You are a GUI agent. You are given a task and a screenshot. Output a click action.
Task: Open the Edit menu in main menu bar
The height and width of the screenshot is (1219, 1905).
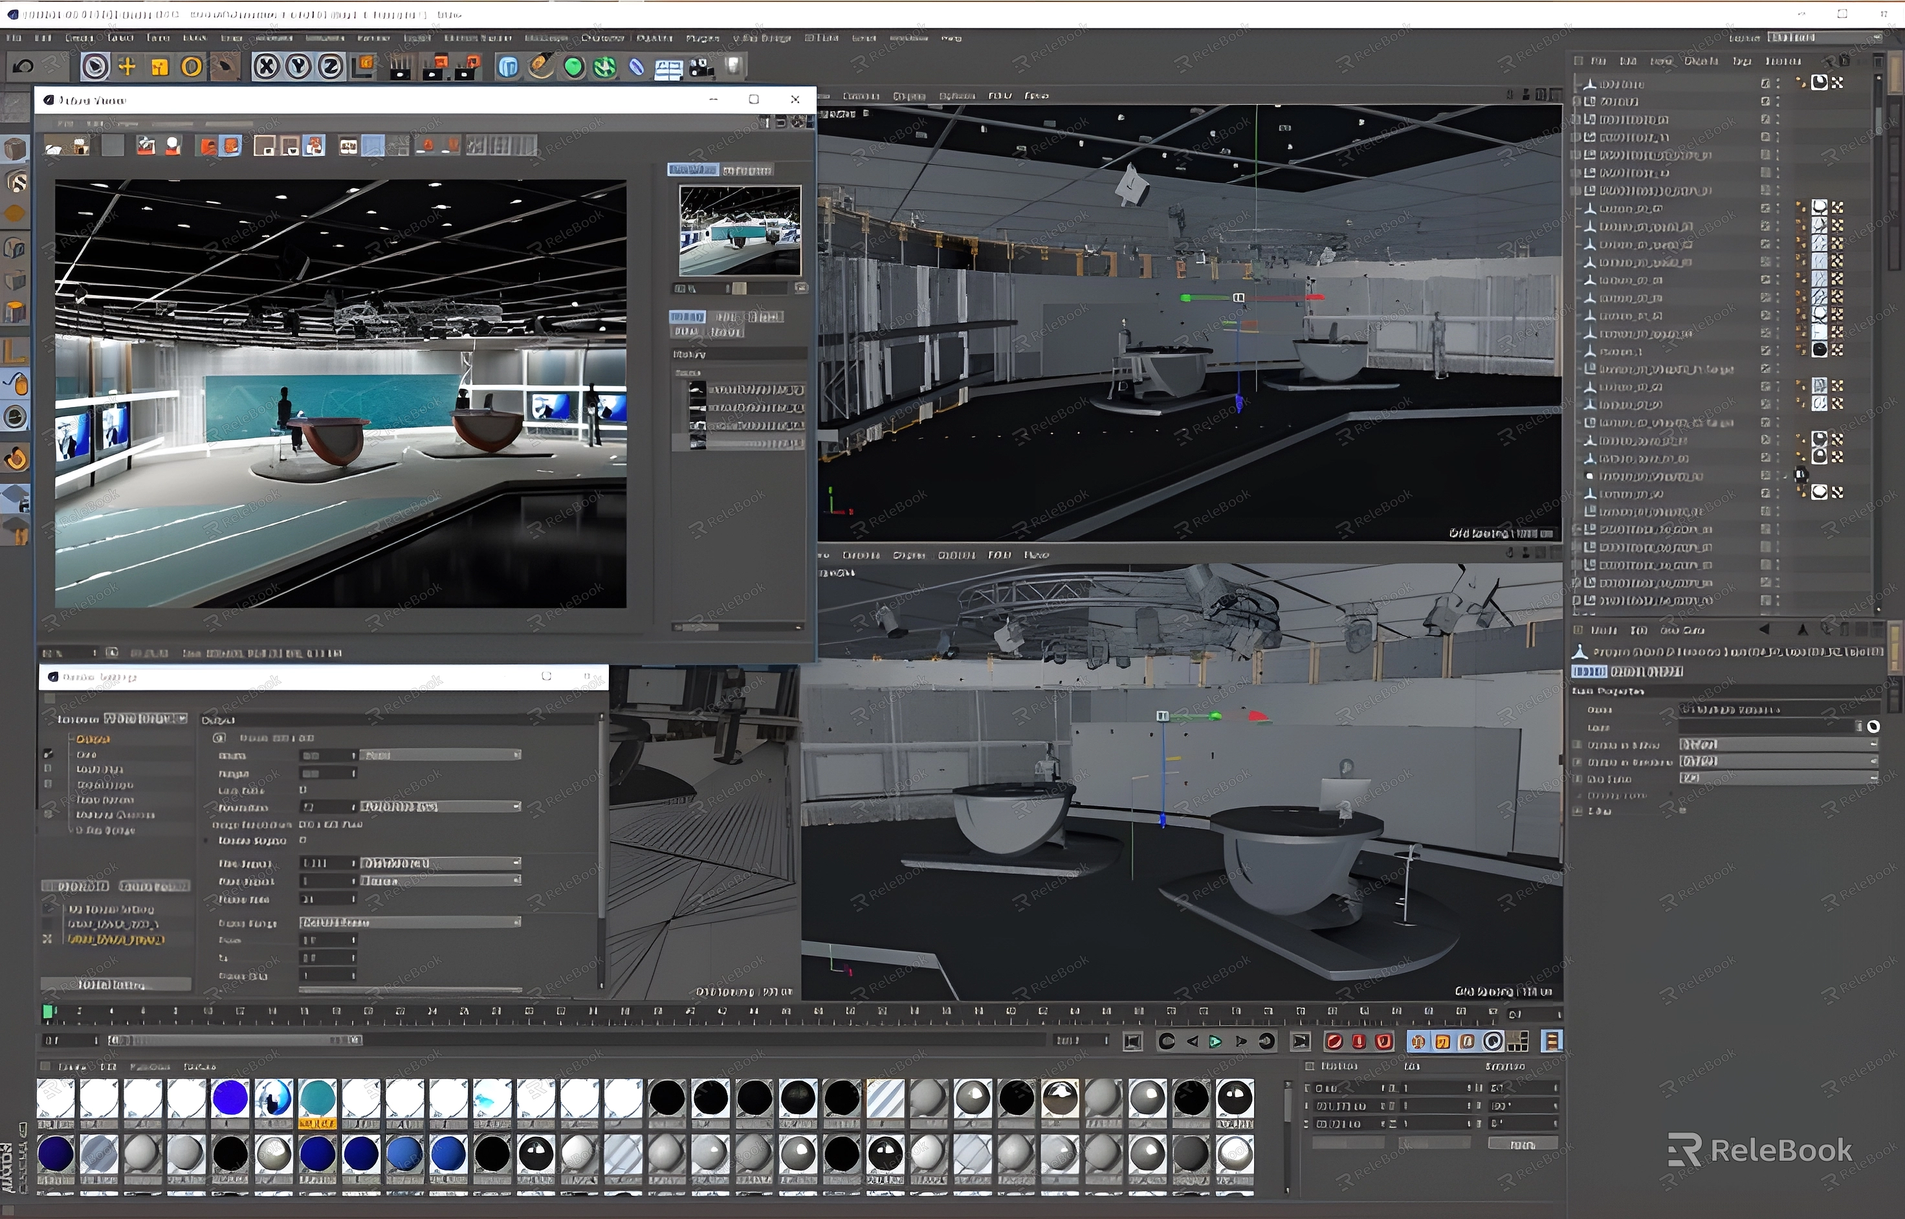pos(43,37)
